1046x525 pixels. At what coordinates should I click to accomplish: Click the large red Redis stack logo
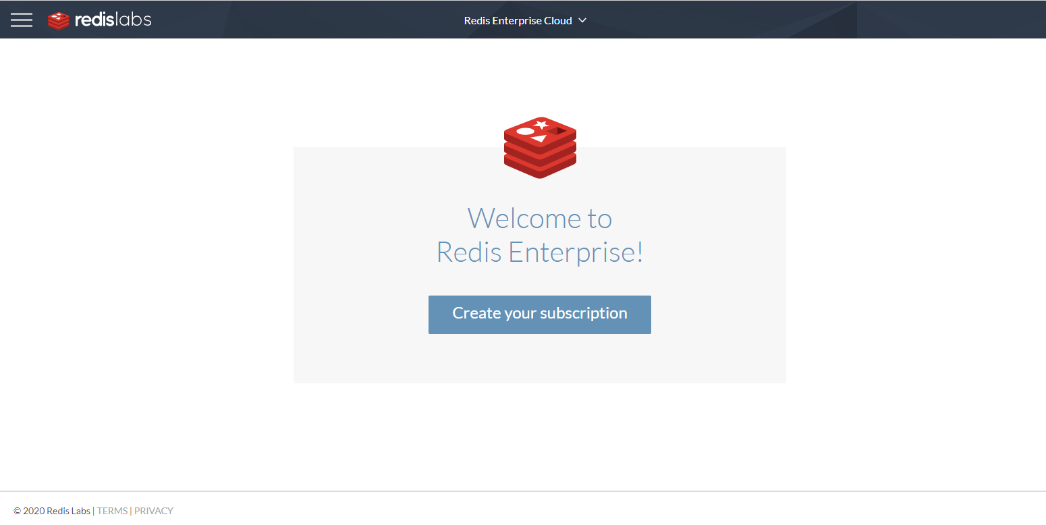click(x=540, y=147)
